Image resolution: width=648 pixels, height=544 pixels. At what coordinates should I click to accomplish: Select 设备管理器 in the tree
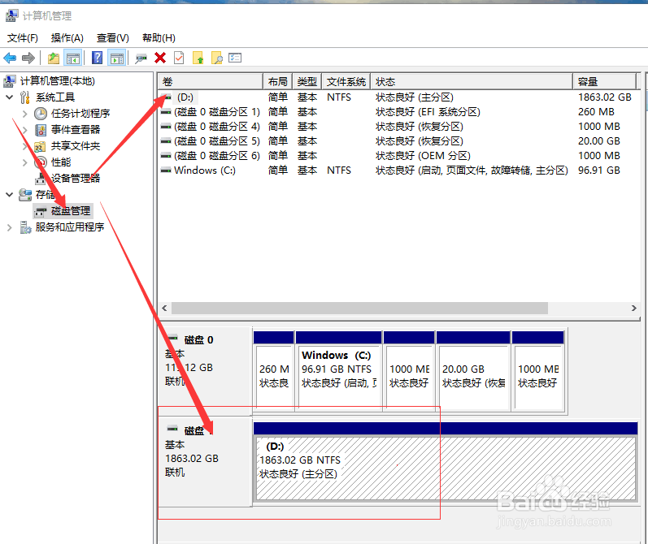[76, 179]
